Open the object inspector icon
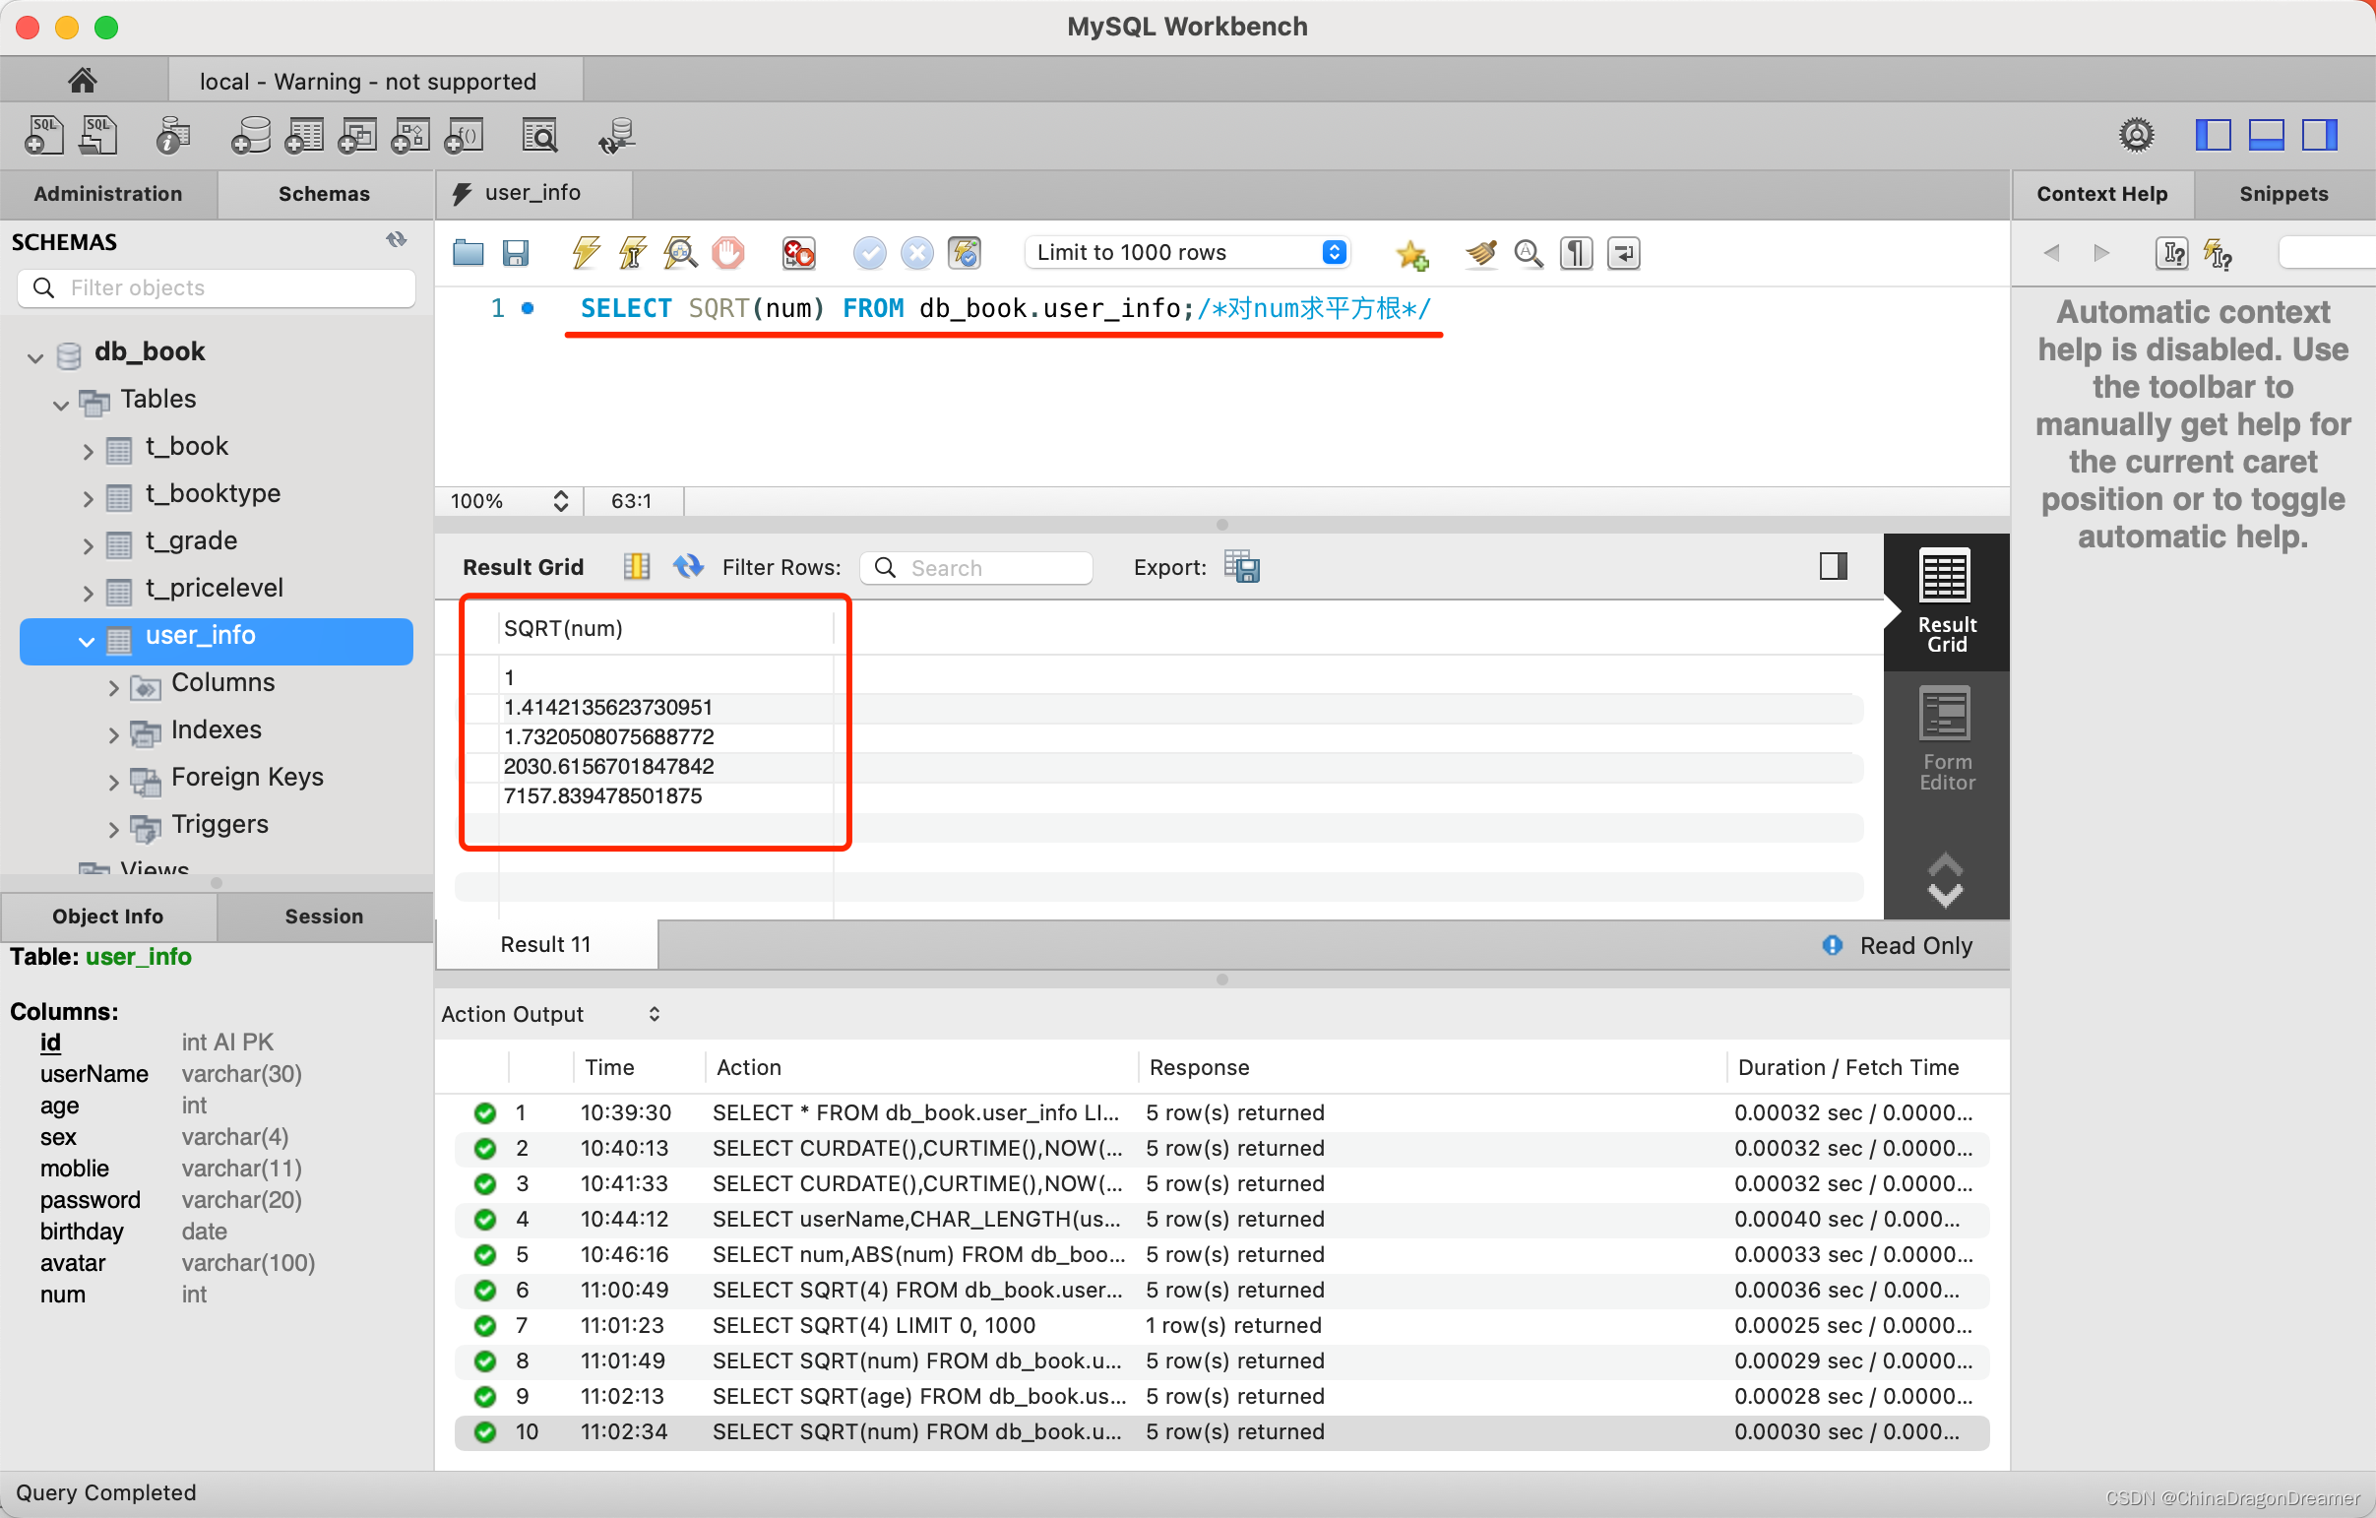This screenshot has width=2376, height=1518. [172, 135]
